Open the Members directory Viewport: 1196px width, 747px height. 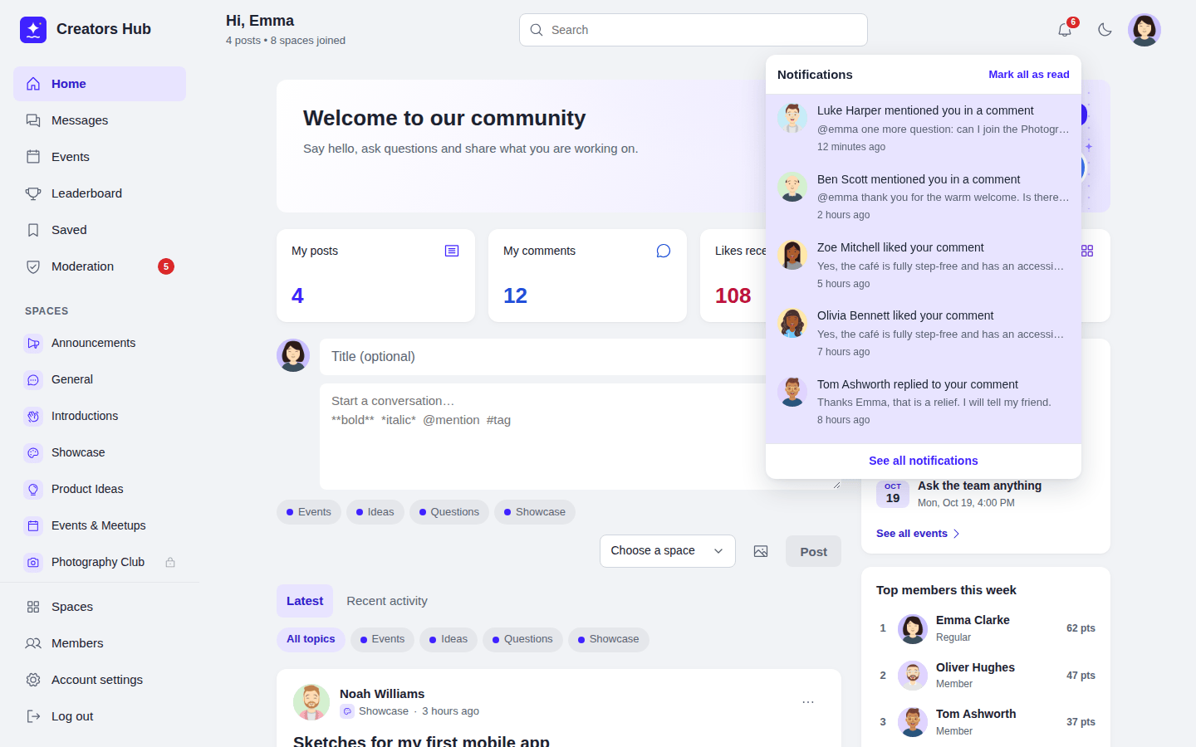(100, 643)
